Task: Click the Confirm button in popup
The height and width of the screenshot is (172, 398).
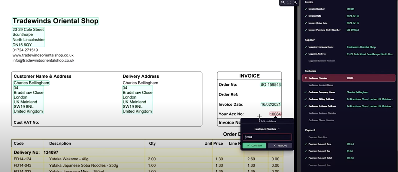Action: coord(254,146)
